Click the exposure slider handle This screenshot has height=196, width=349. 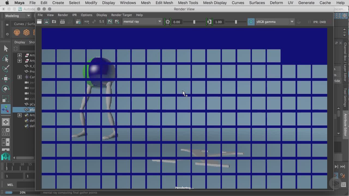point(194,22)
